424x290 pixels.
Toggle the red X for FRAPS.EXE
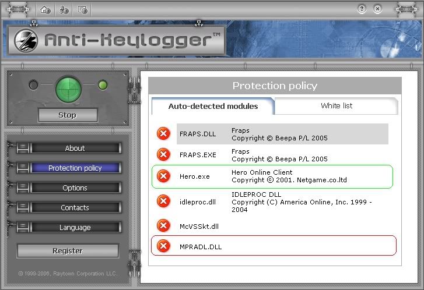click(163, 154)
